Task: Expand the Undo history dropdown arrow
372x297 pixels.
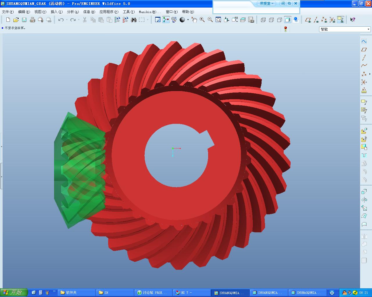Action: click(x=67, y=20)
